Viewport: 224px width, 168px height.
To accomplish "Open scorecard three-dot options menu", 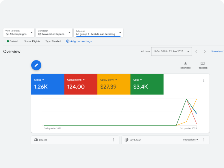I will coord(204,80).
